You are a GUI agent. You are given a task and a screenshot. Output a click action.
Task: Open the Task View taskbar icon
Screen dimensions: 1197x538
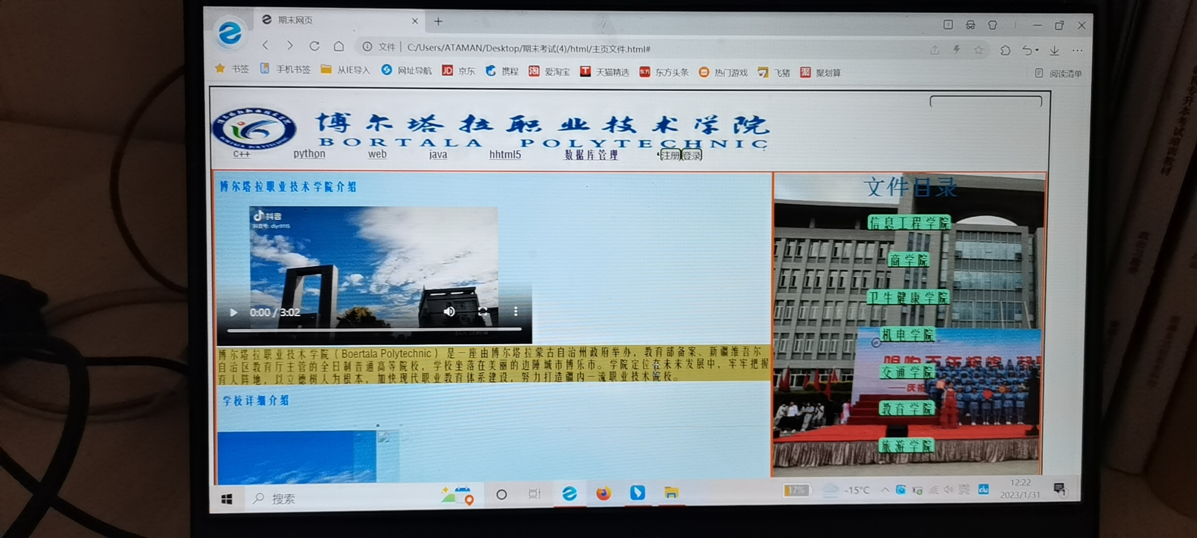(534, 494)
